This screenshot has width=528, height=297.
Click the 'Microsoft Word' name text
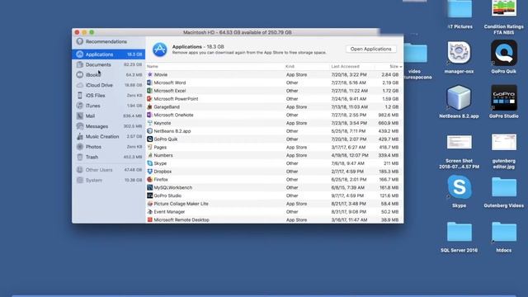tap(170, 82)
